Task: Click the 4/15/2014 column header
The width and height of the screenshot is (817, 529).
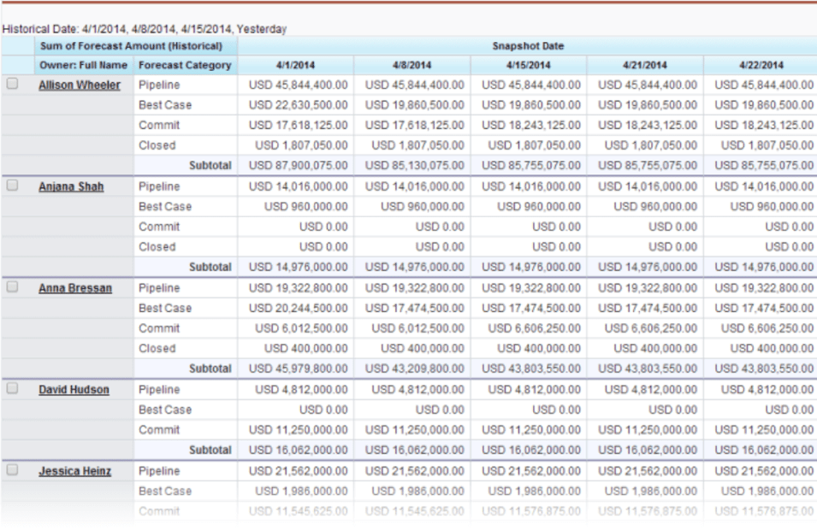Action: click(x=528, y=65)
